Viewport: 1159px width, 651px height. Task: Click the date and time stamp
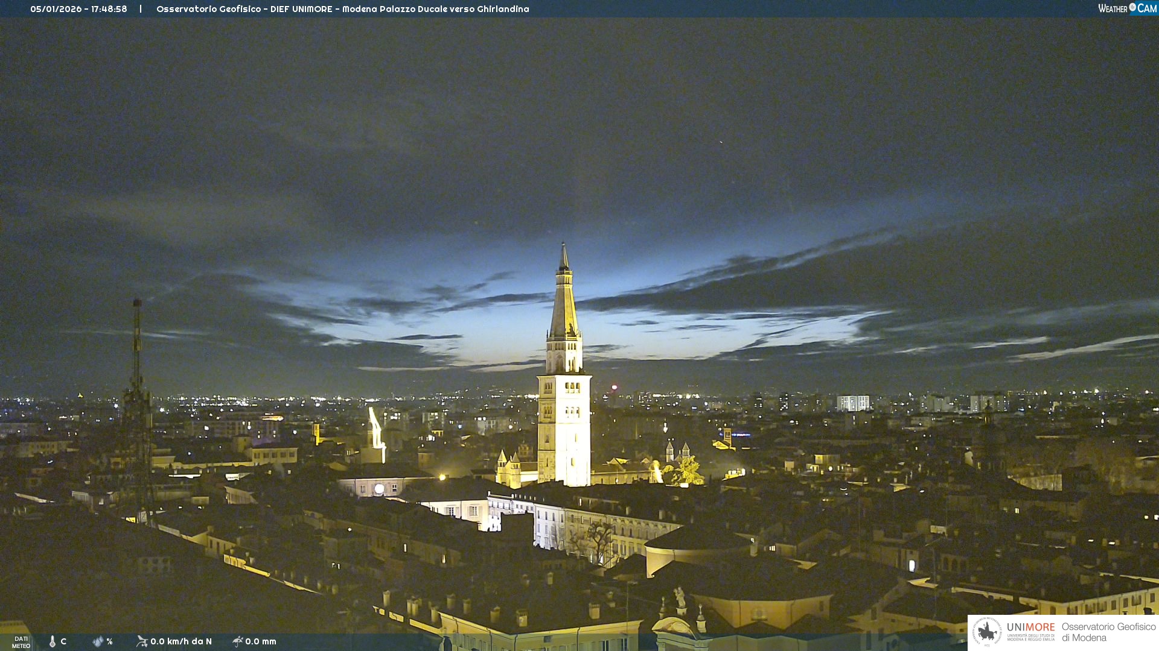pyautogui.click(x=78, y=9)
